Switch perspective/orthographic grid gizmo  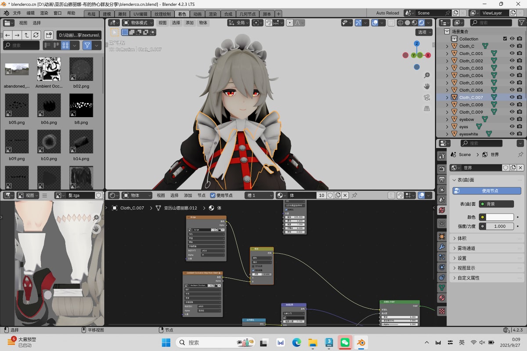427,108
